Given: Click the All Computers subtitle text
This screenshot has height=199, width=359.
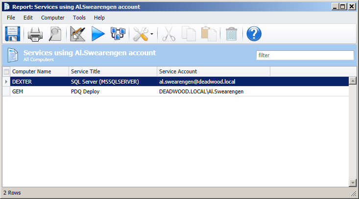Looking at the screenshot, I should (x=39, y=59).
